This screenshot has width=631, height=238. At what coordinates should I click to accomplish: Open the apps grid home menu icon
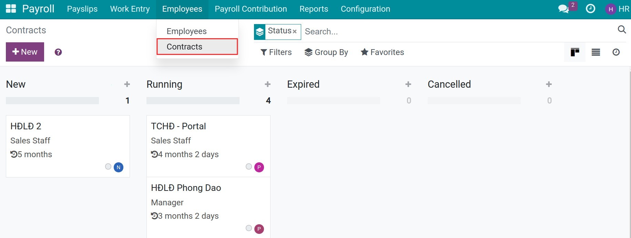(11, 9)
